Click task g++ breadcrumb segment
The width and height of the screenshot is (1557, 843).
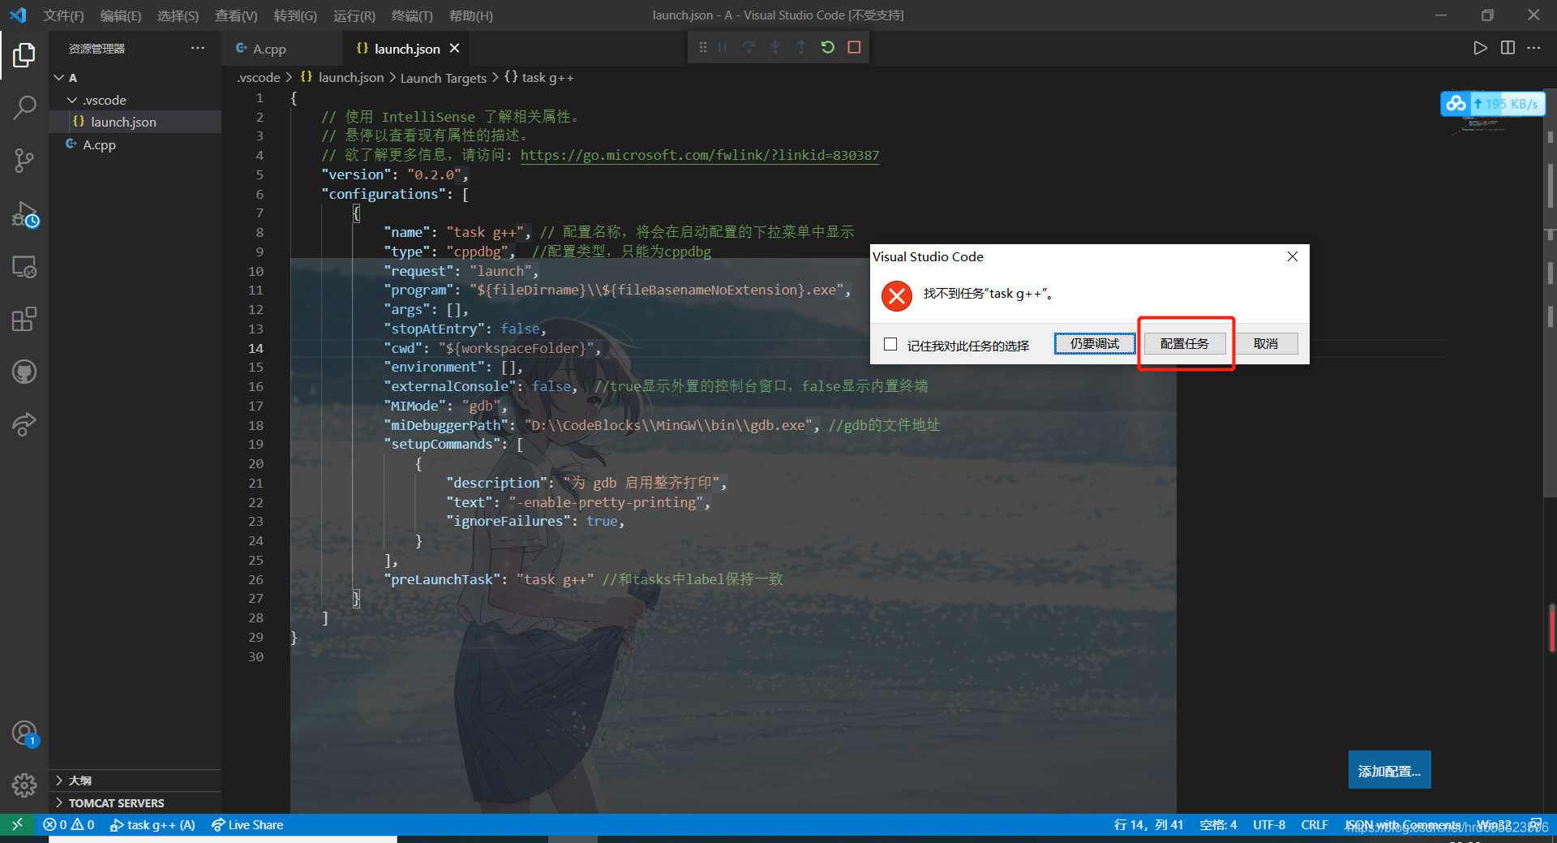[x=539, y=78]
